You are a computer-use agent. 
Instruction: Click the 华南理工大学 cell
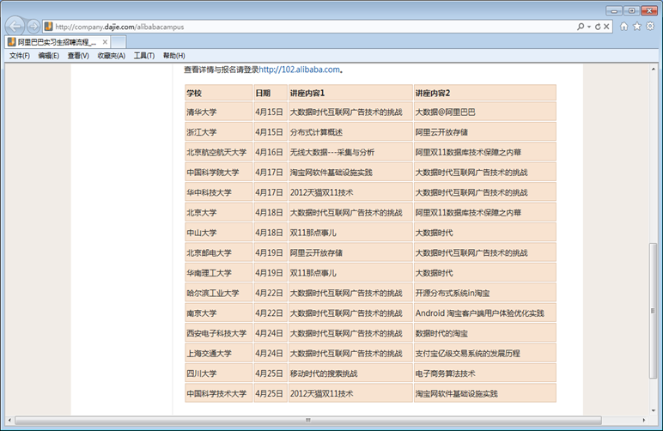(219, 273)
